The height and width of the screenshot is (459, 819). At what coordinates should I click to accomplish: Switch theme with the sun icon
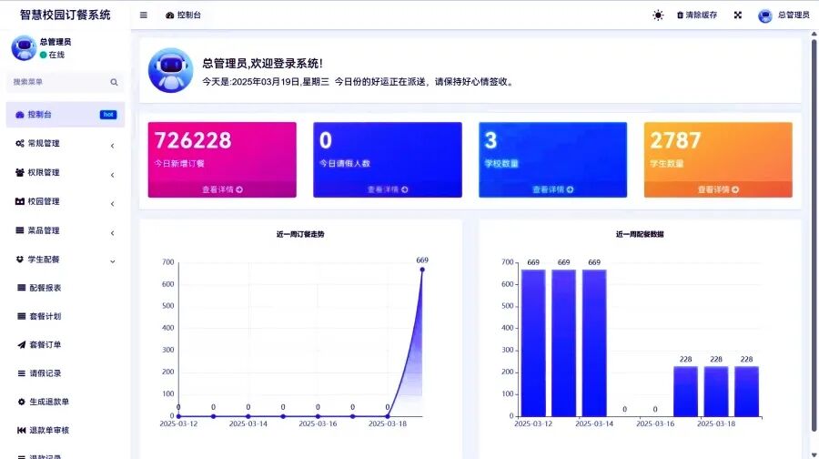[x=658, y=15]
